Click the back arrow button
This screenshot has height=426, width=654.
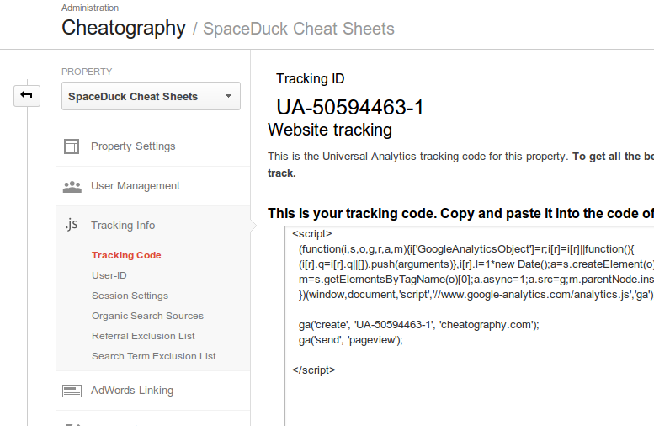(26, 95)
